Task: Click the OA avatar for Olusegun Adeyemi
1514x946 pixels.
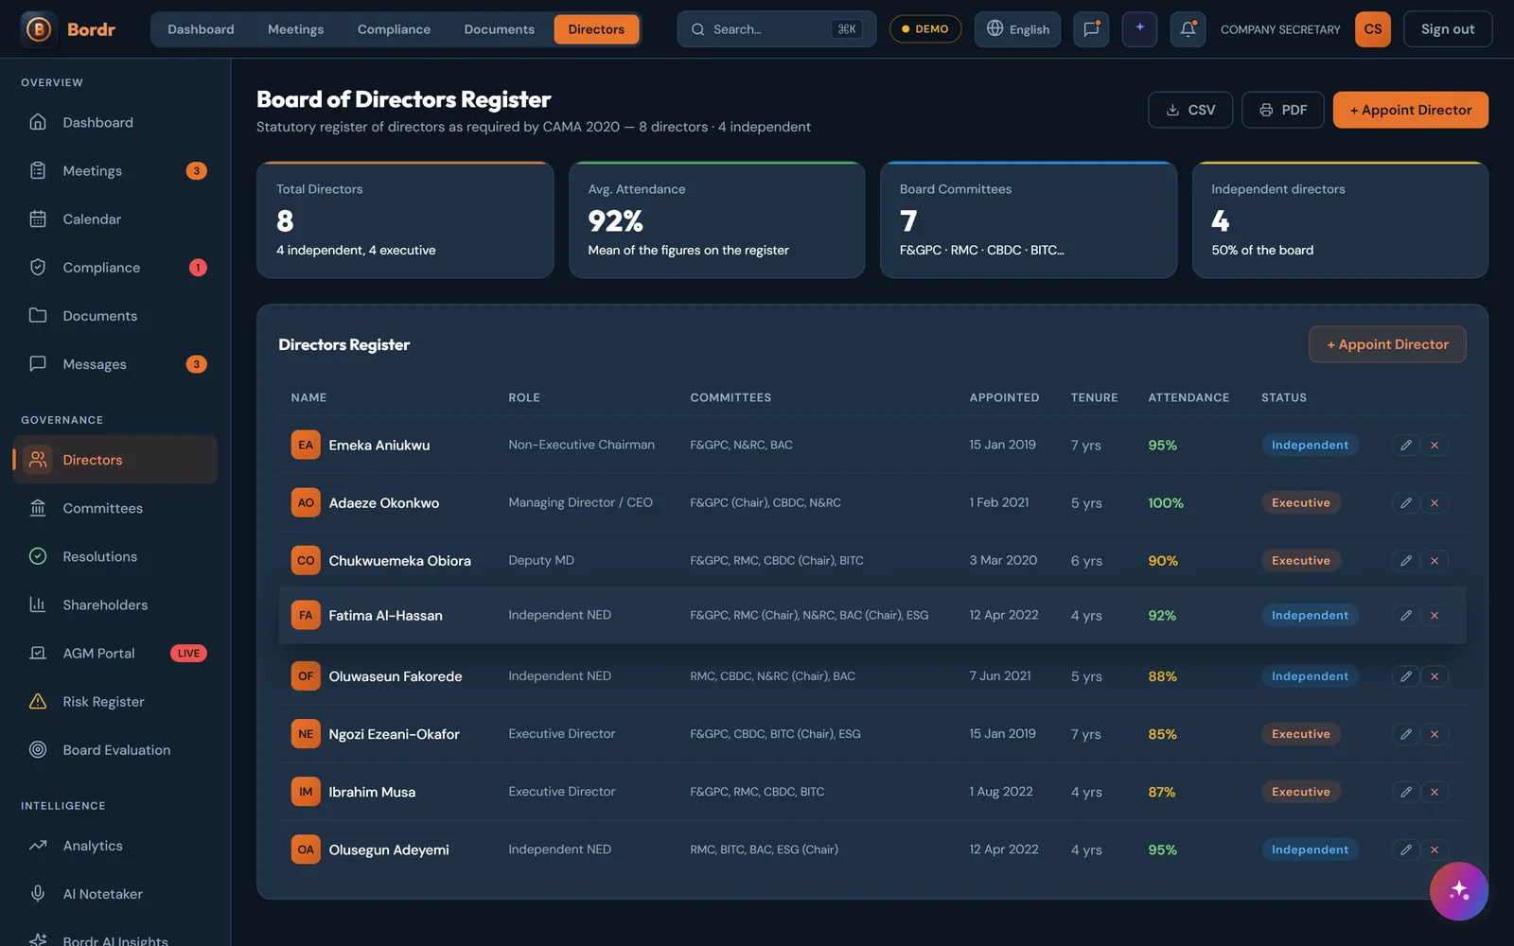Action: 306,849
